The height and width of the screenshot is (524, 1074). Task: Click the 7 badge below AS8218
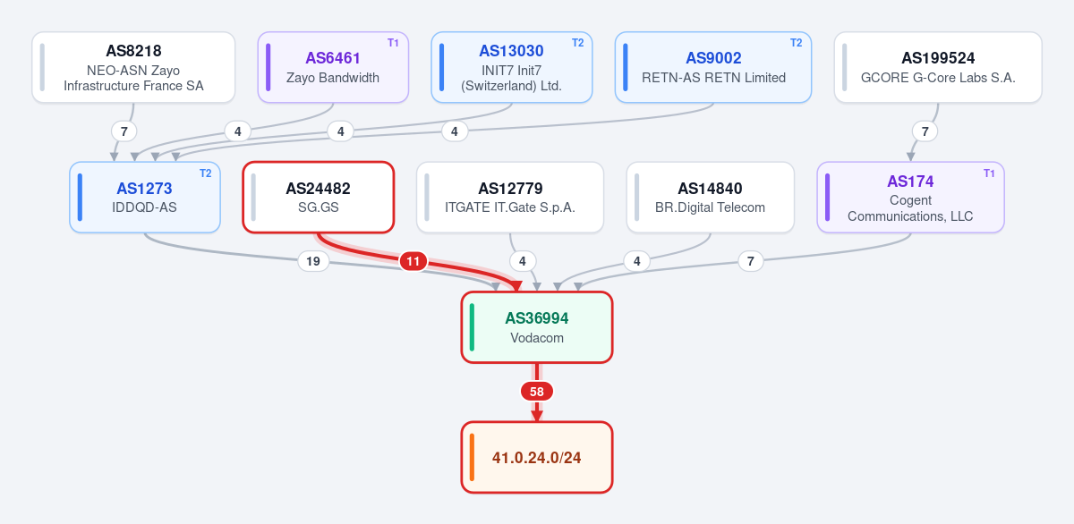pyautogui.click(x=124, y=131)
